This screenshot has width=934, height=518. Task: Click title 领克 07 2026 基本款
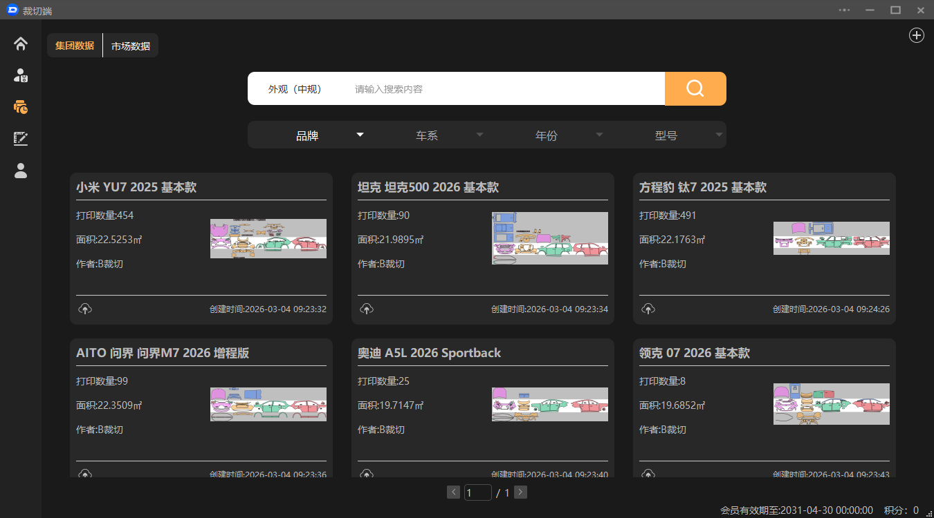(x=695, y=353)
